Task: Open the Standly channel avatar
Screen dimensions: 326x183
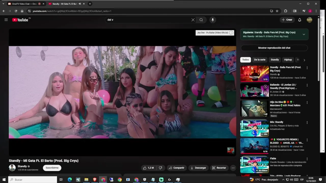Action: [x=12, y=168]
